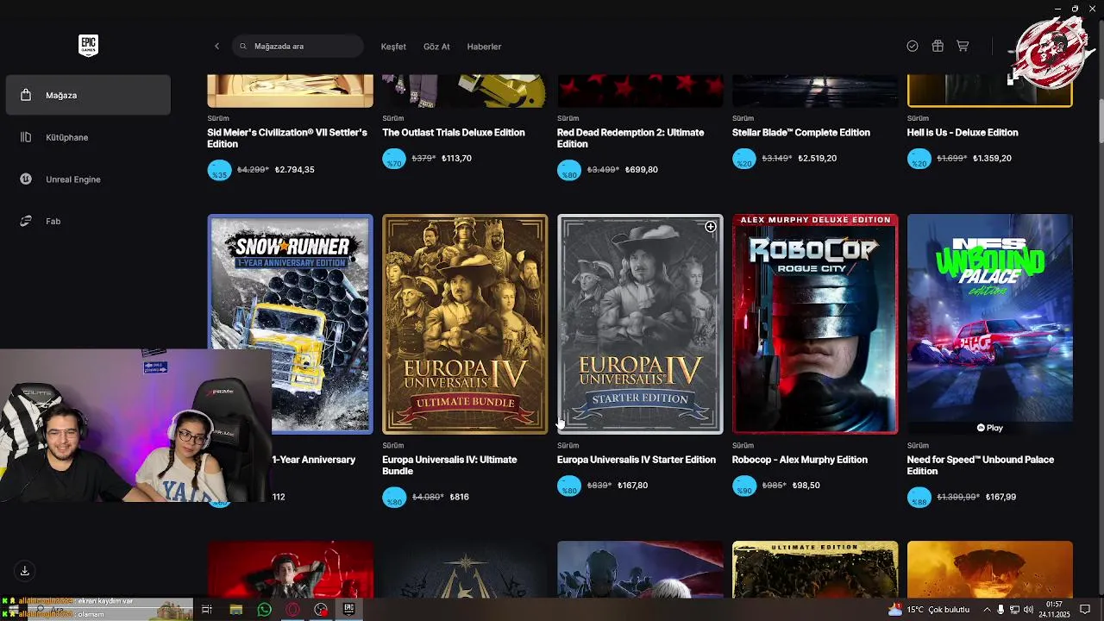Click the ₺816 price text
This screenshot has height=621, width=1104.
coord(459,498)
